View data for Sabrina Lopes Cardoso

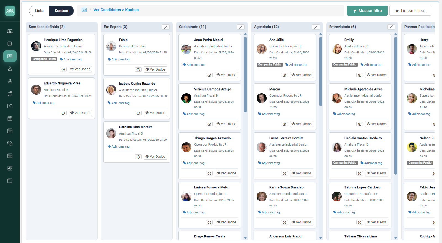point(377,222)
